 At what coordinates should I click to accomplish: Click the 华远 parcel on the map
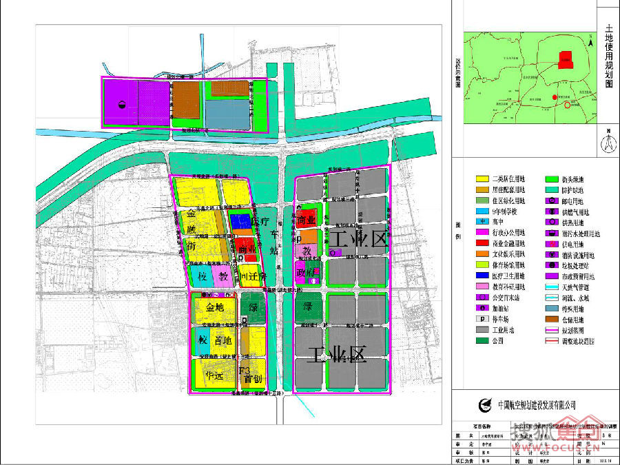pos(214,375)
